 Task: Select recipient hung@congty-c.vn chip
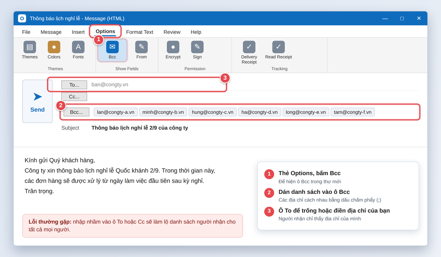pyautogui.click(x=213, y=112)
